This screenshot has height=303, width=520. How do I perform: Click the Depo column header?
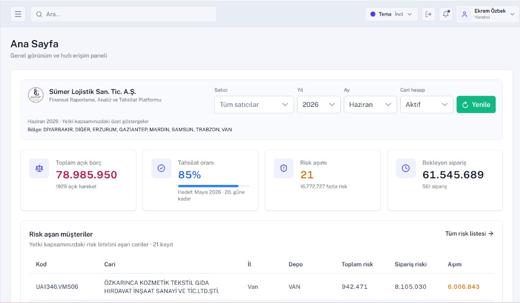point(296,264)
